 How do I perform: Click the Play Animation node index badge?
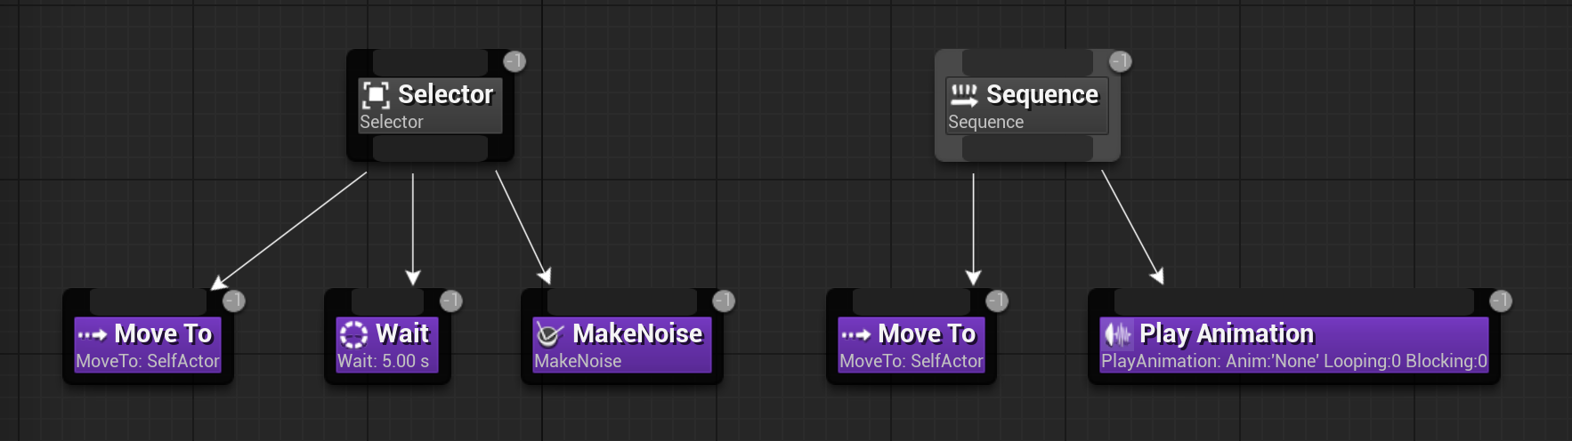1501,301
